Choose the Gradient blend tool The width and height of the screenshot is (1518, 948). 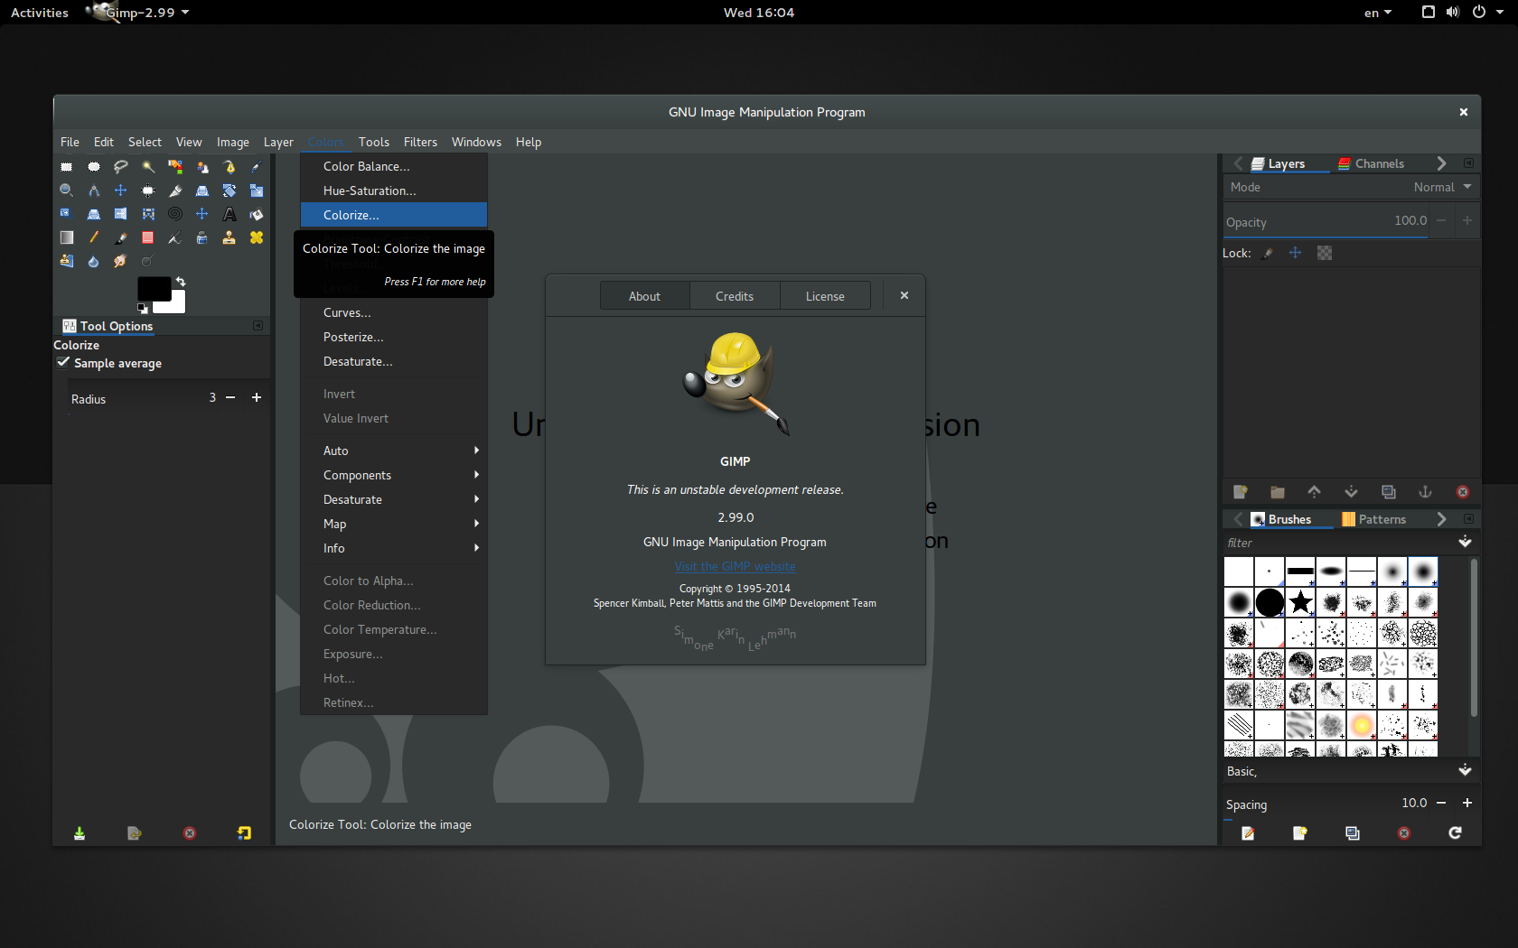click(x=66, y=237)
